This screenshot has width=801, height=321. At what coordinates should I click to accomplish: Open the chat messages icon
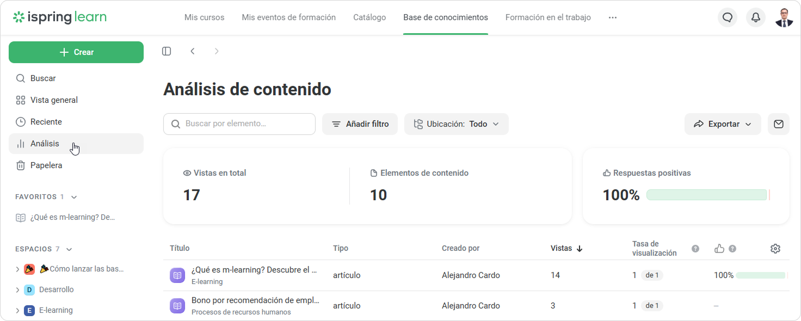728,17
